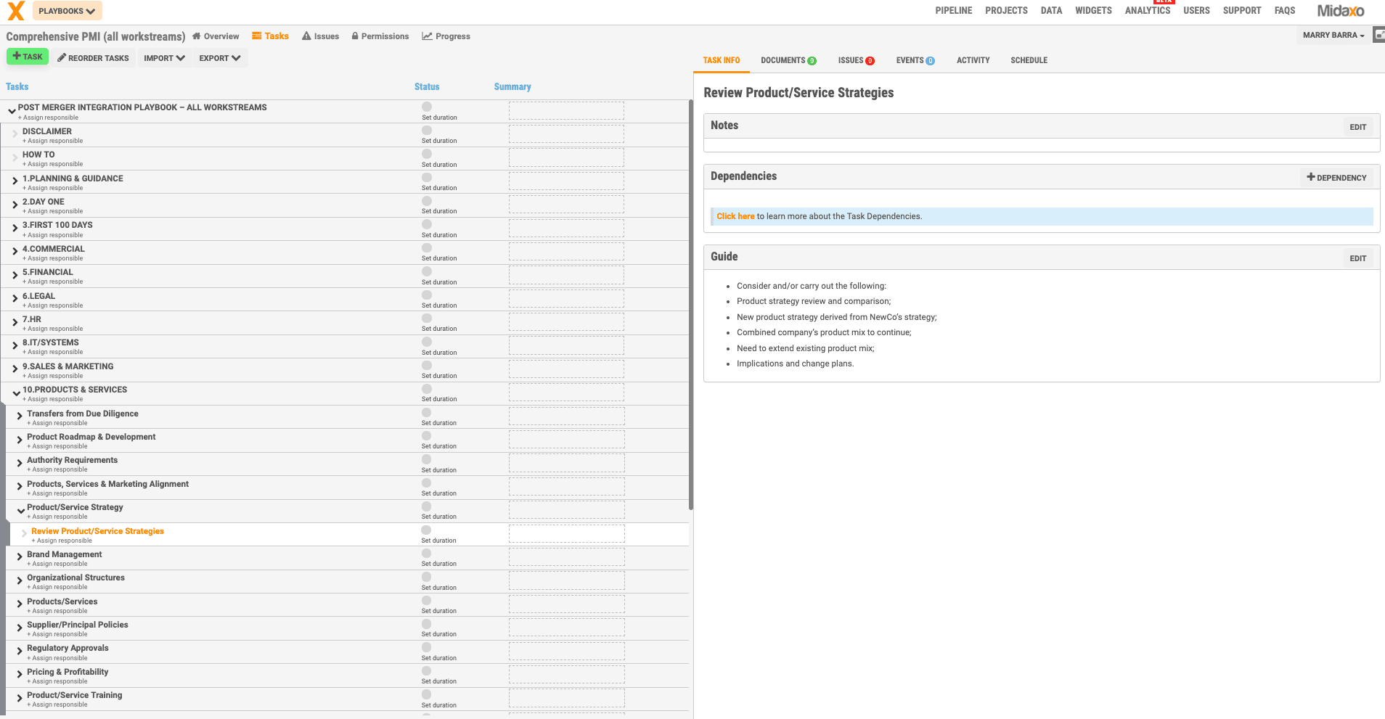This screenshot has width=1385, height=719.
Task: Click the Midaxo brand logo
Action: coord(1341,11)
